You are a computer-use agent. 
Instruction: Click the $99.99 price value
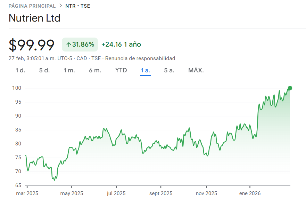point(31,45)
